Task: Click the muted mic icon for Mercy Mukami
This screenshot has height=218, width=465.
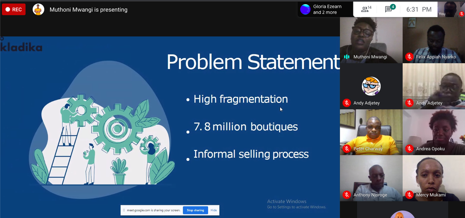Action: click(409, 195)
